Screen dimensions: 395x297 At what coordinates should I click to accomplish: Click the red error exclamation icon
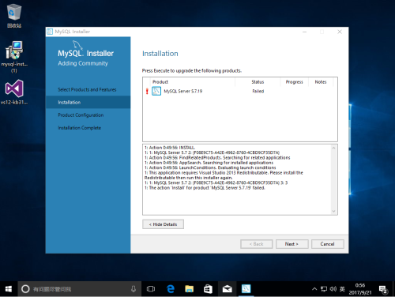click(147, 92)
